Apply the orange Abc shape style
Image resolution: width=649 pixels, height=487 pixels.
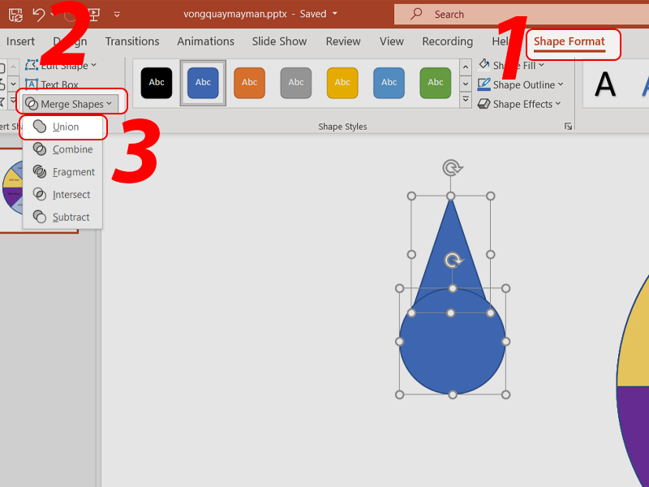pyautogui.click(x=249, y=82)
